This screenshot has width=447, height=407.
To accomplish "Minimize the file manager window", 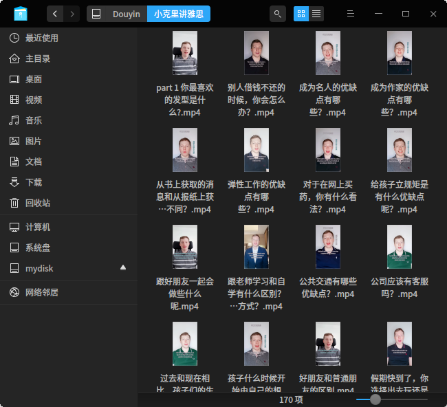I will coord(378,14).
